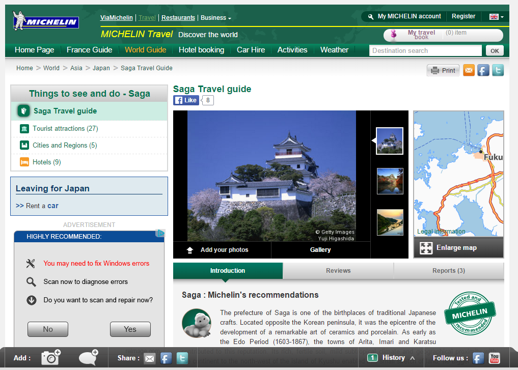518x370 pixels.
Task: Open Michelin YouTube channel icon
Action: pyautogui.click(x=494, y=358)
